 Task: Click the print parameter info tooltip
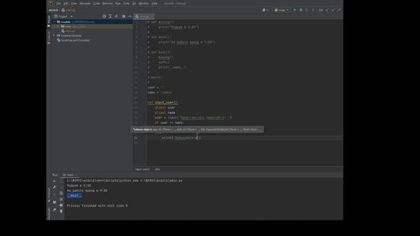click(x=197, y=130)
